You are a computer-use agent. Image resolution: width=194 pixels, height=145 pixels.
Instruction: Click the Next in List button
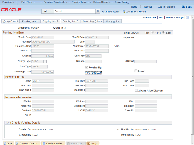pyautogui.click(x=75, y=143)
